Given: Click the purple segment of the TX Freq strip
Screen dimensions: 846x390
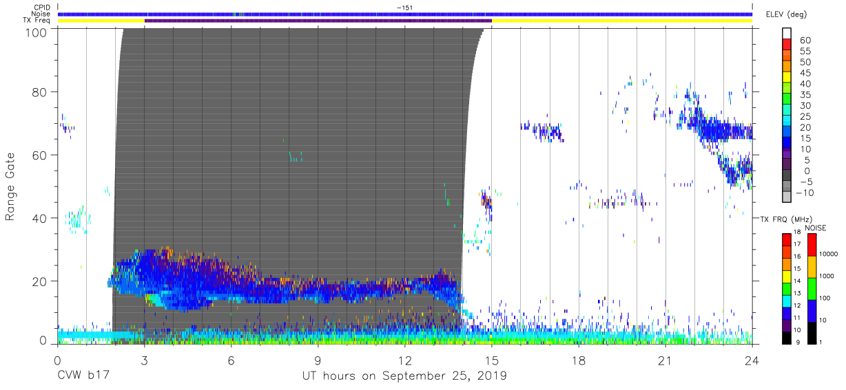Looking at the screenshot, I should (x=318, y=21).
